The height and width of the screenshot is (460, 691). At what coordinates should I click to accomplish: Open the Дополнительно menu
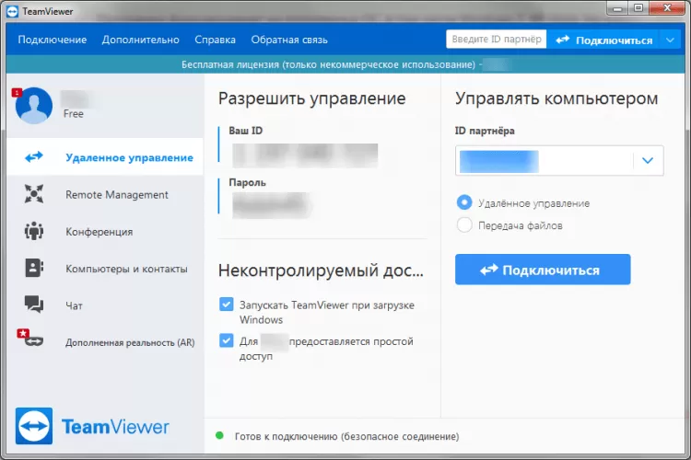click(x=141, y=40)
